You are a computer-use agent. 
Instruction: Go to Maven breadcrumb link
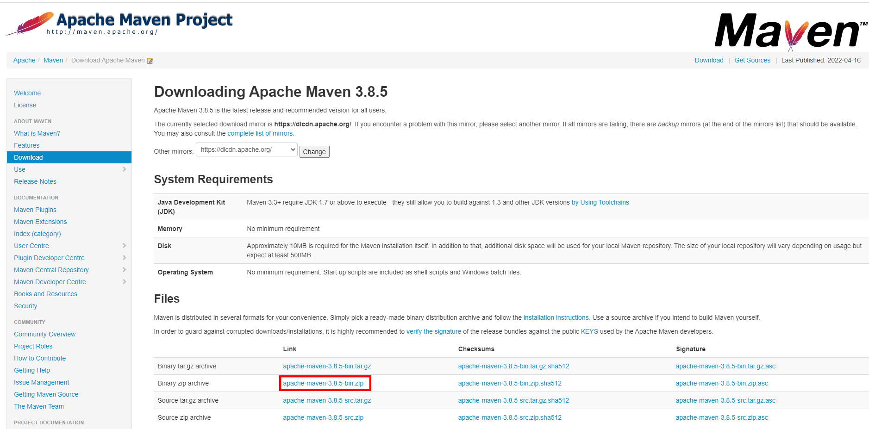tap(53, 60)
